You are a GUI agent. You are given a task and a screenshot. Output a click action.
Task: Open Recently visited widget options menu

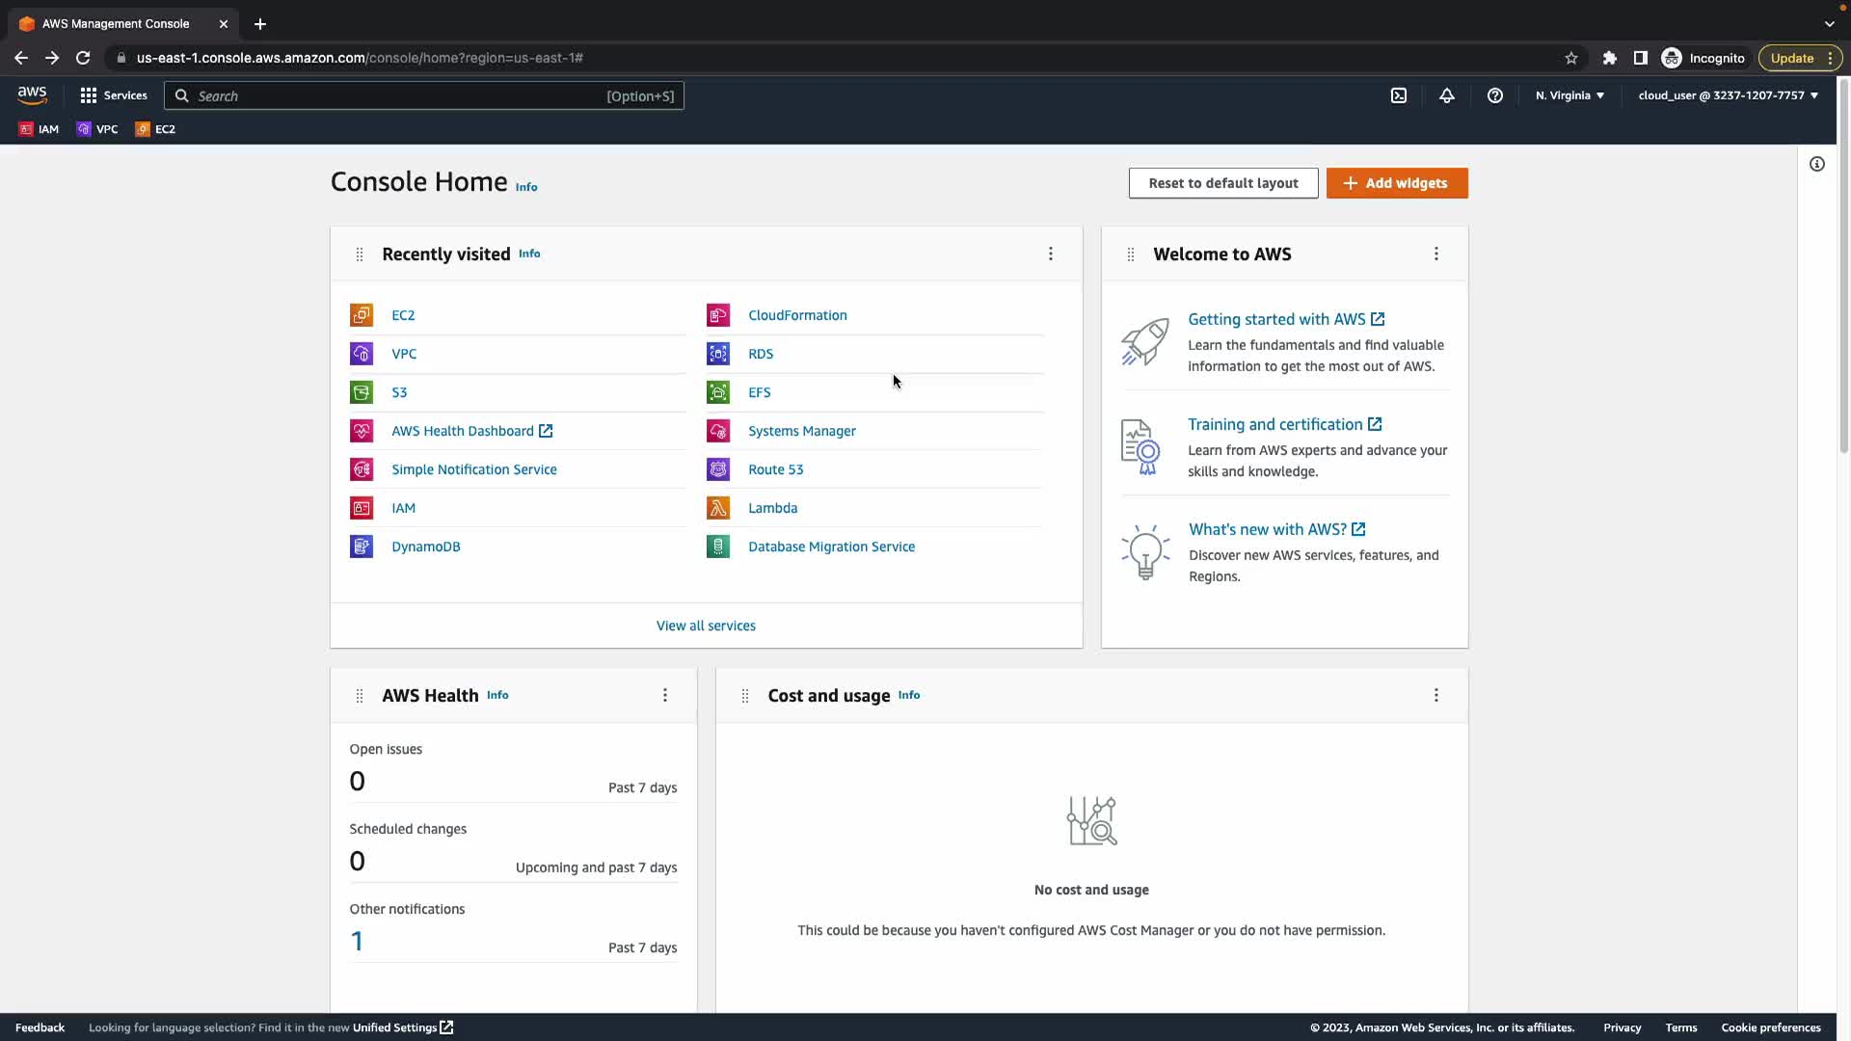click(1051, 254)
